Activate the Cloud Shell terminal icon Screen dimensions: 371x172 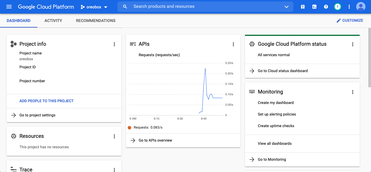tap(314, 6)
